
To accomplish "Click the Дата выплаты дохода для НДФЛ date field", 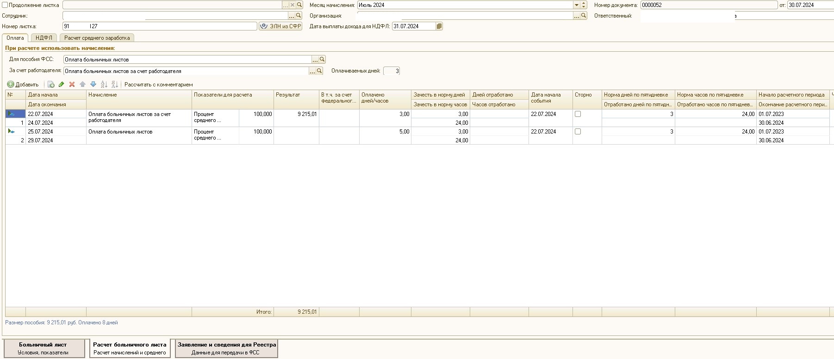I will pyautogui.click(x=414, y=26).
